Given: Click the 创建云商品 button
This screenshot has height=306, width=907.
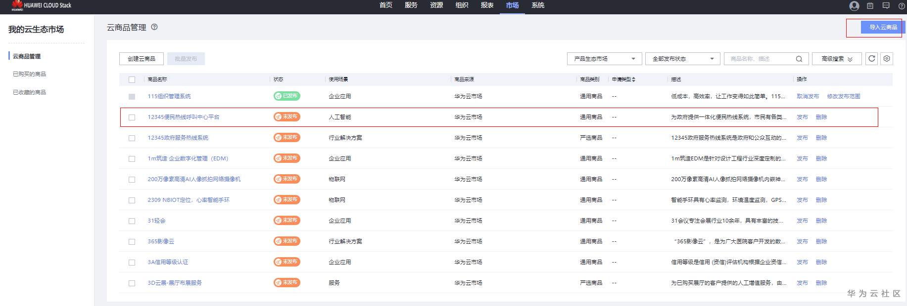Looking at the screenshot, I should (x=142, y=59).
